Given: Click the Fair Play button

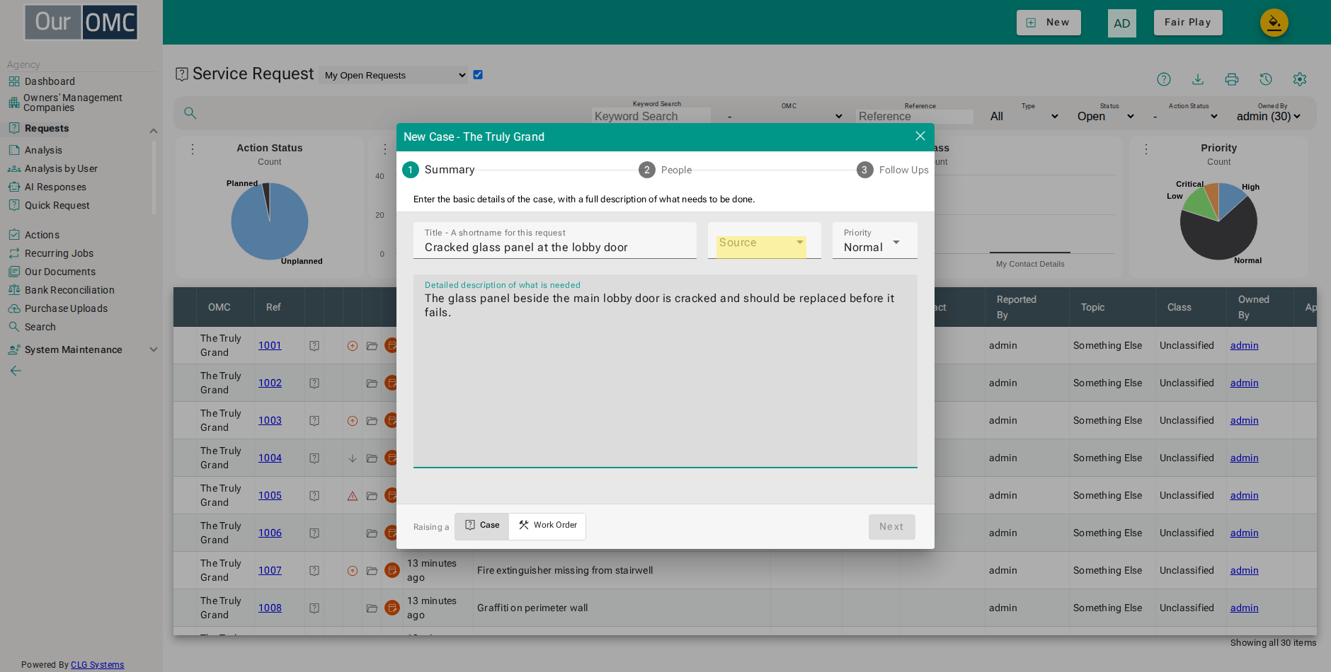Looking at the screenshot, I should [1188, 23].
